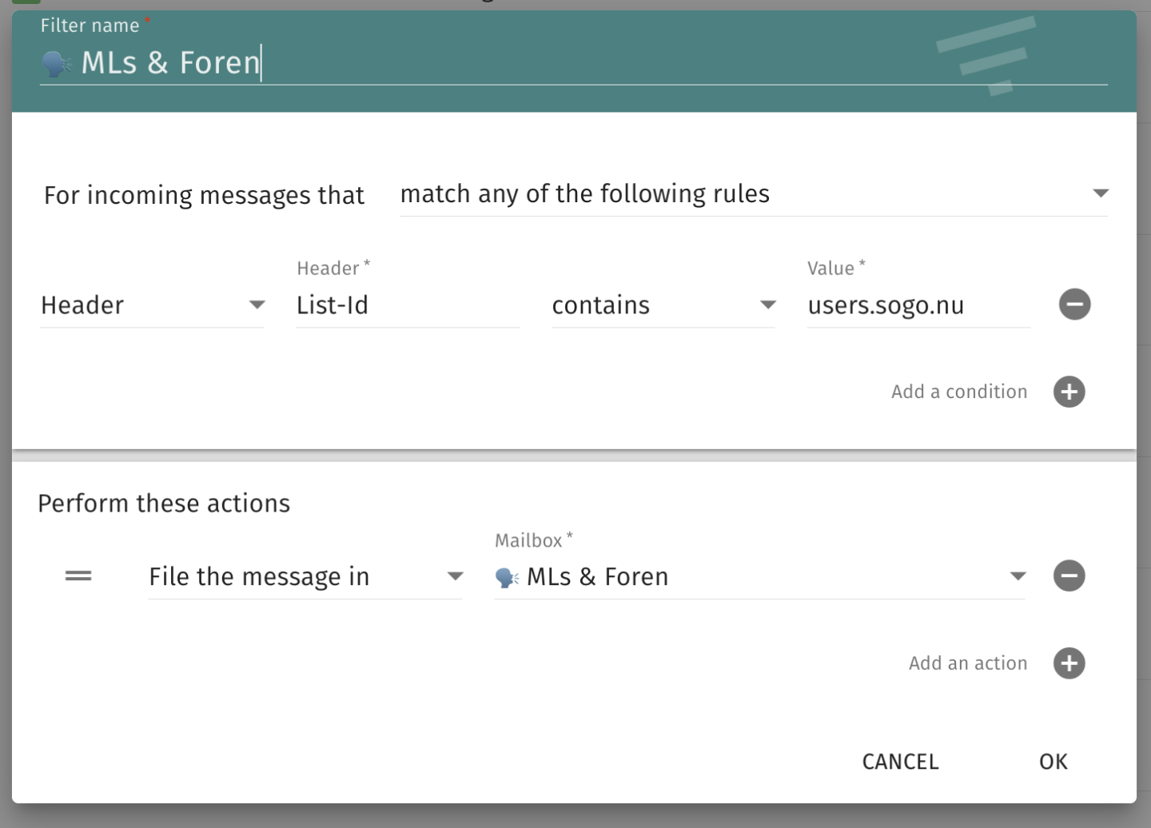Grab the action reorder handle icon
This screenshot has width=1151, height=828.
point(78,575)
